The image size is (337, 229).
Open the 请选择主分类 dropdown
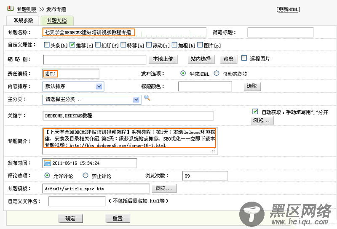(x=92, y=100)
